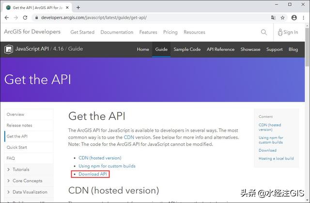Click JavaScript API breadcrumb link
Screen dimensions: 310x203
[32, 49]
